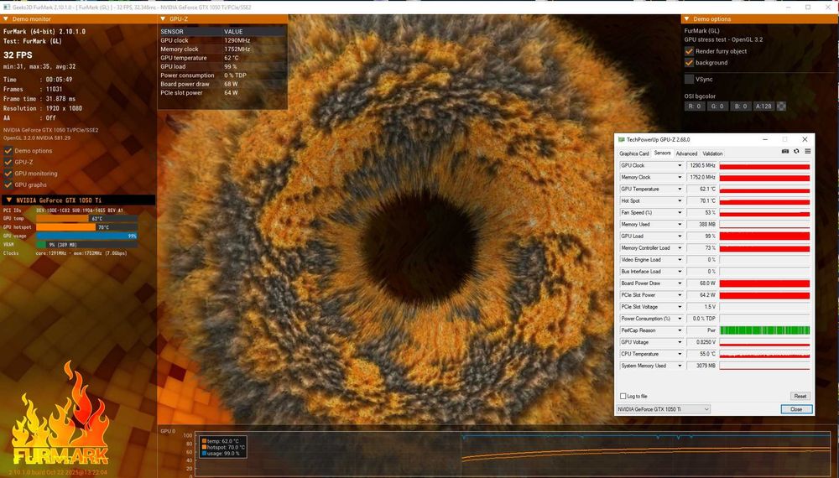Click the Reset button in GPU-Z

point(800,396)
